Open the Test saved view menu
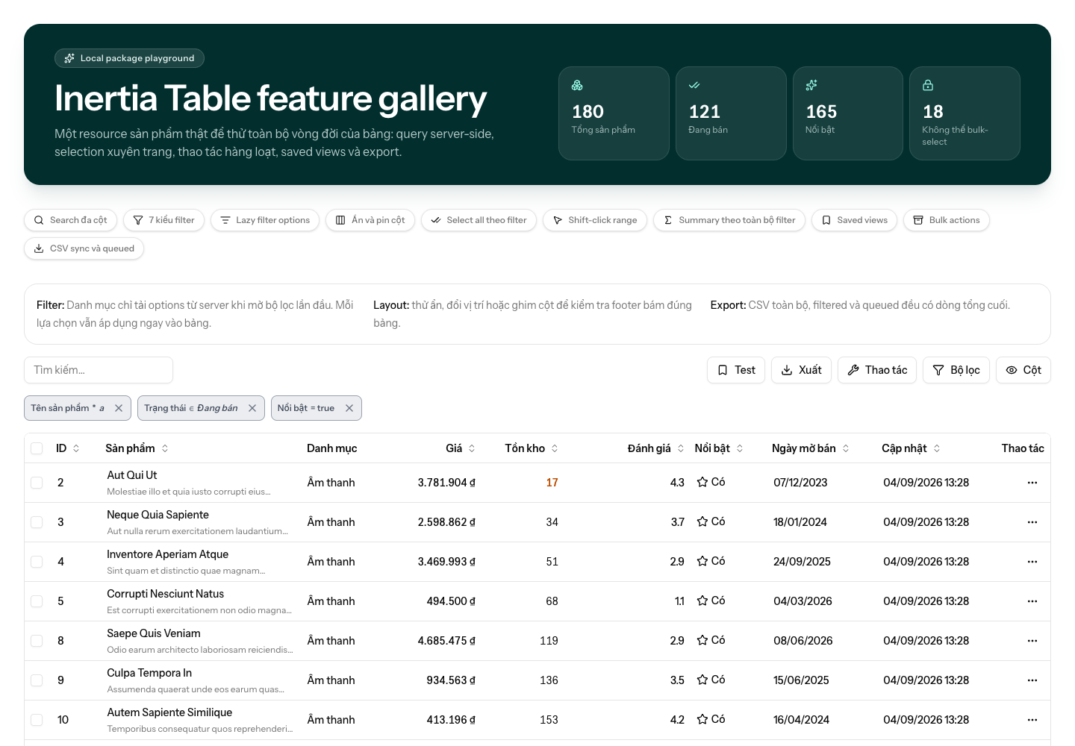This screenshot has height=746, width=1075. (736, 370)
